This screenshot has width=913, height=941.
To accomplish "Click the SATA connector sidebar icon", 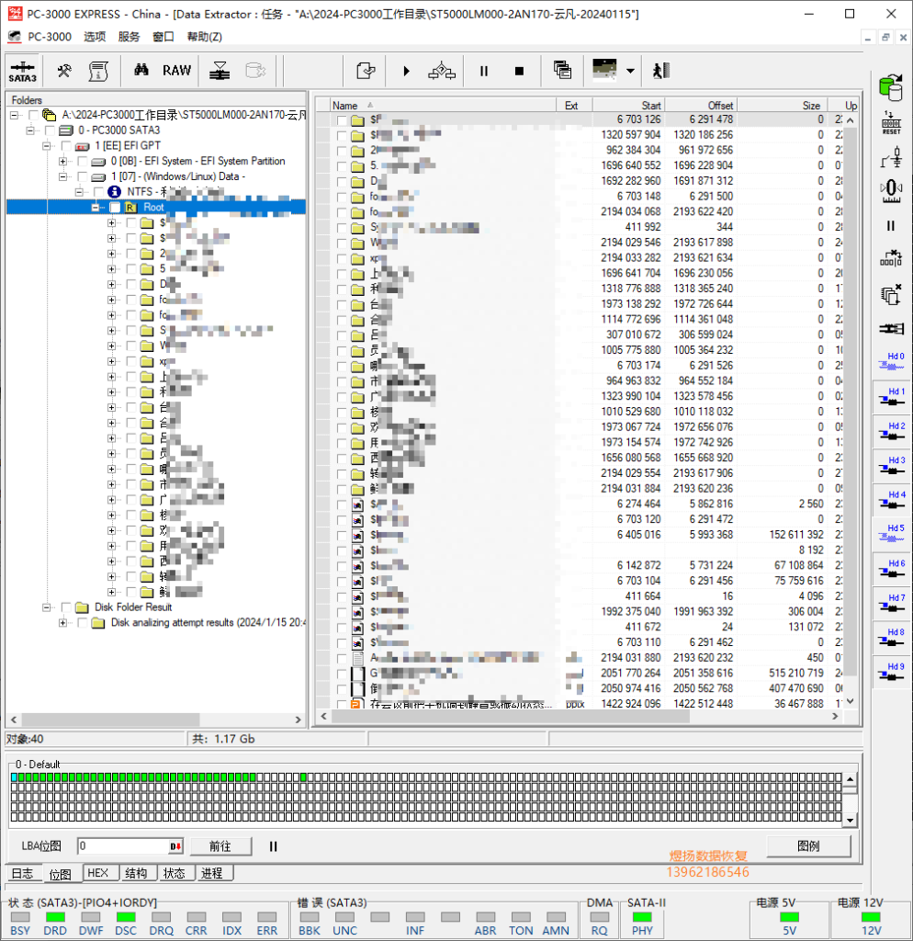I will click(891, 328).
